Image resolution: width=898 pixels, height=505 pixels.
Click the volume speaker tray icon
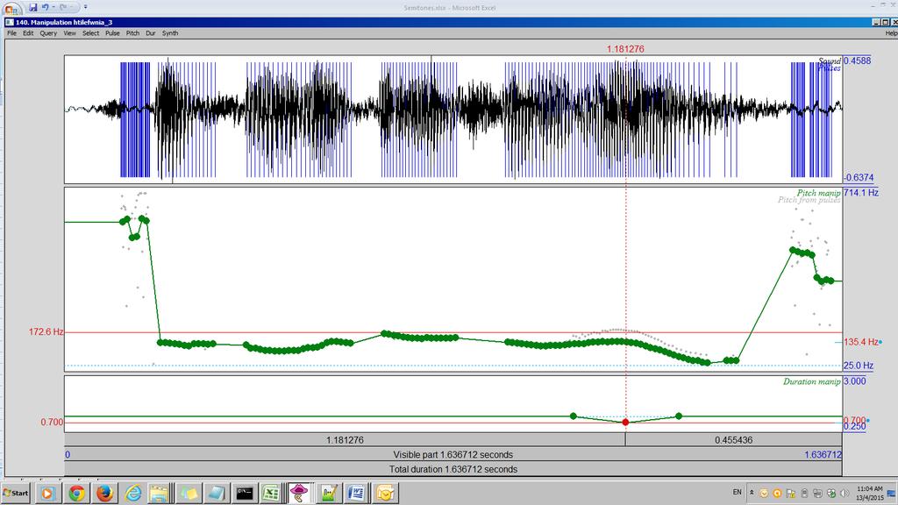pos(845,493)
